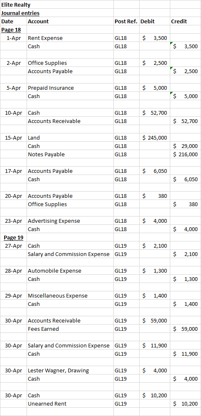
Task: Select the 10-Apr date cell
Action: tap(14, 113)
